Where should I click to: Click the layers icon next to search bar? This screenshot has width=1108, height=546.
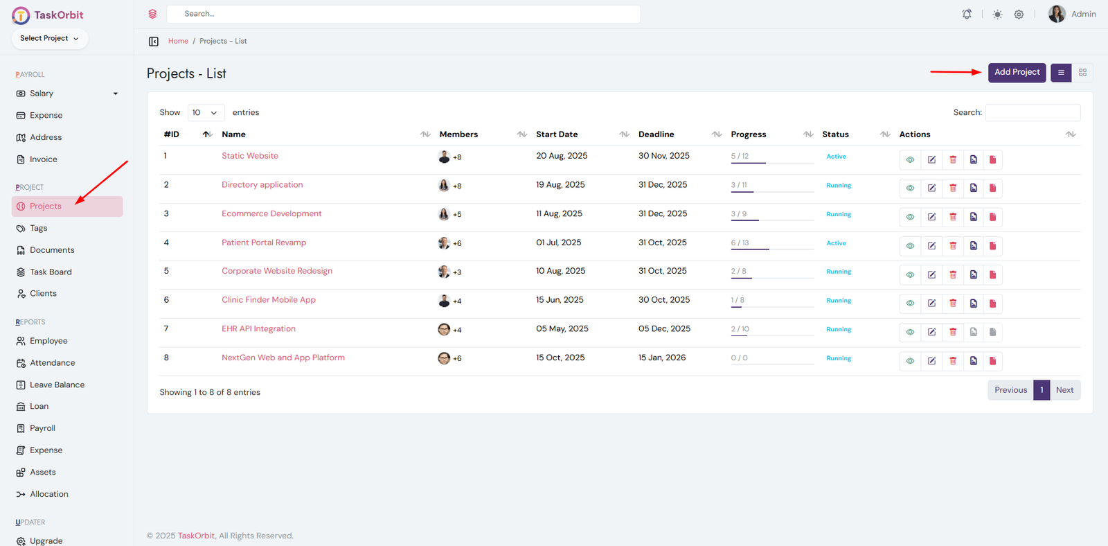(152, 14)
